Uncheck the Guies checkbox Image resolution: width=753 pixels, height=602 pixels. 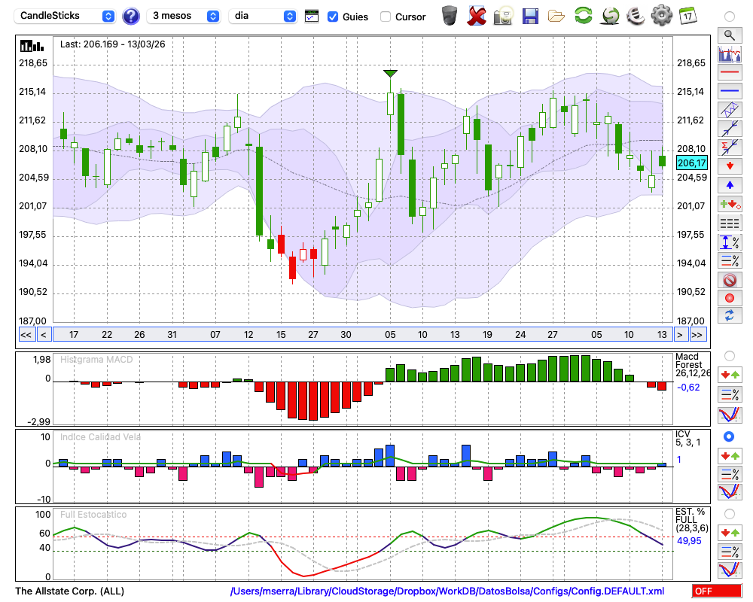(332, 17)
